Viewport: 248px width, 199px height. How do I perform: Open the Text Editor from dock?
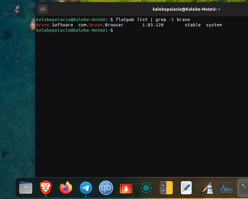[186, 187]
